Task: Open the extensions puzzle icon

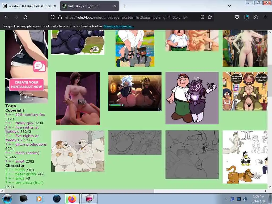Action: tap(256, 17)
